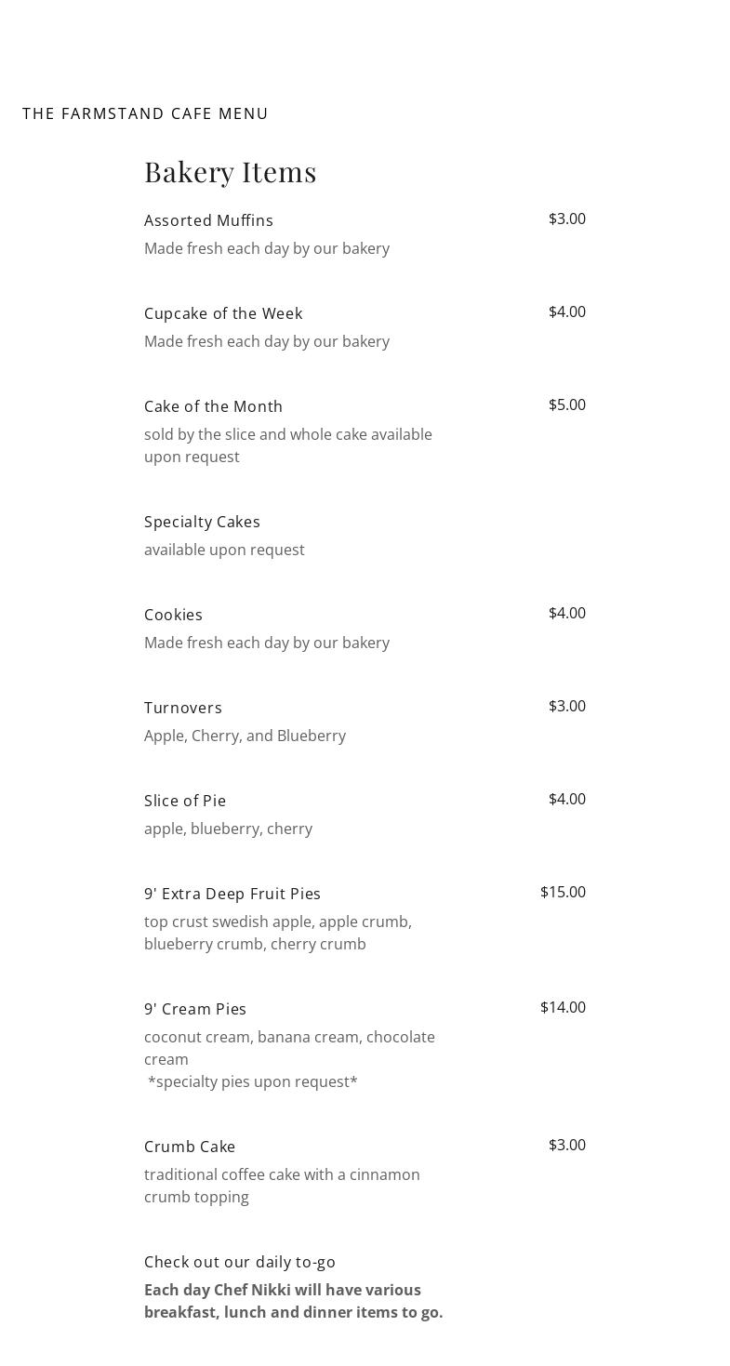Open the Cupcake of the Week item
730x1366 pixels.
223,313
